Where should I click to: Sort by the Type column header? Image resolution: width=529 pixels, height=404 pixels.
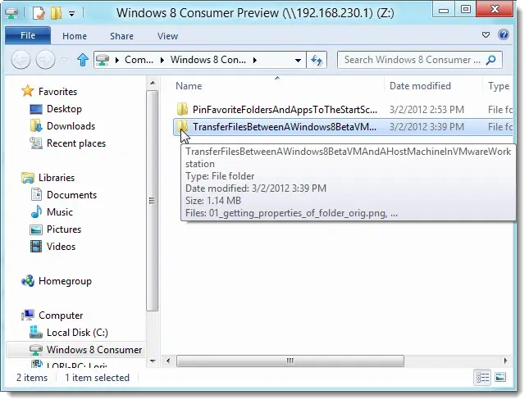499,86
